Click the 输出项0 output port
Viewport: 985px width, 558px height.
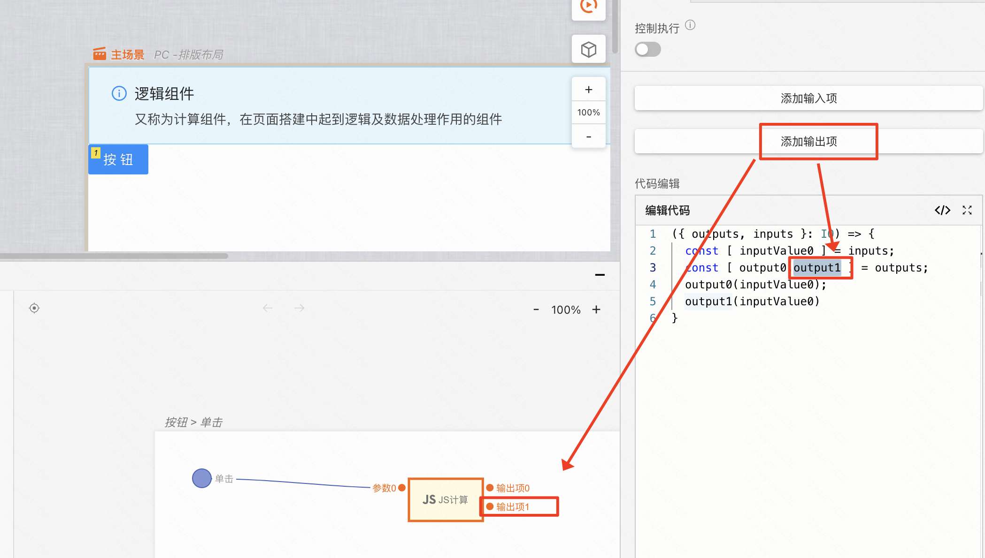pyautogui.click(x=490, y=488)
